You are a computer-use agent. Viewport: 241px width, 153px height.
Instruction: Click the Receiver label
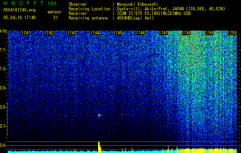tap(78, 13)
